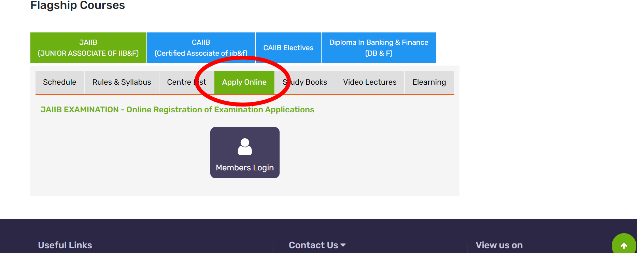Click the user silhouette icon
This screenshot has height=253, width=637.
pyautogui.click(x=245, y=147)
